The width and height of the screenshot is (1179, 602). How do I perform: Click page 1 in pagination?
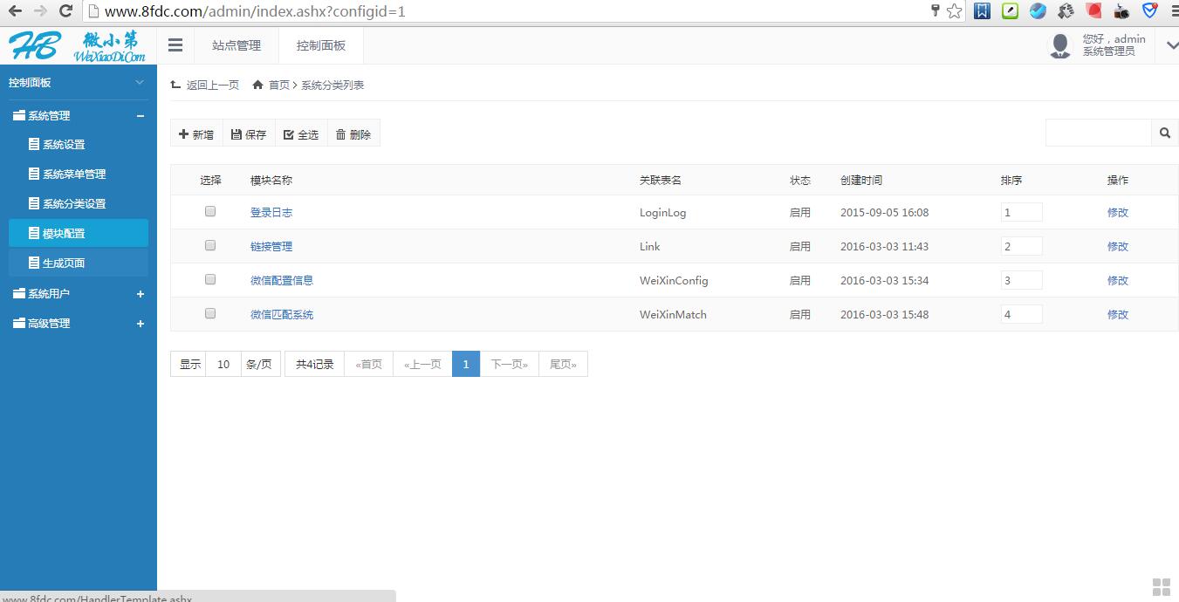coord(466,364)
